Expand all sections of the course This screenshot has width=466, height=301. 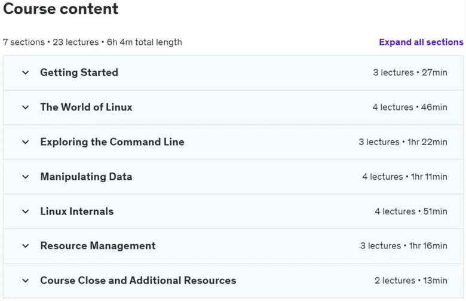tap(421, 42)
